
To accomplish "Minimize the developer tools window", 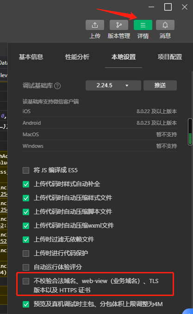I will click(151, 7).
